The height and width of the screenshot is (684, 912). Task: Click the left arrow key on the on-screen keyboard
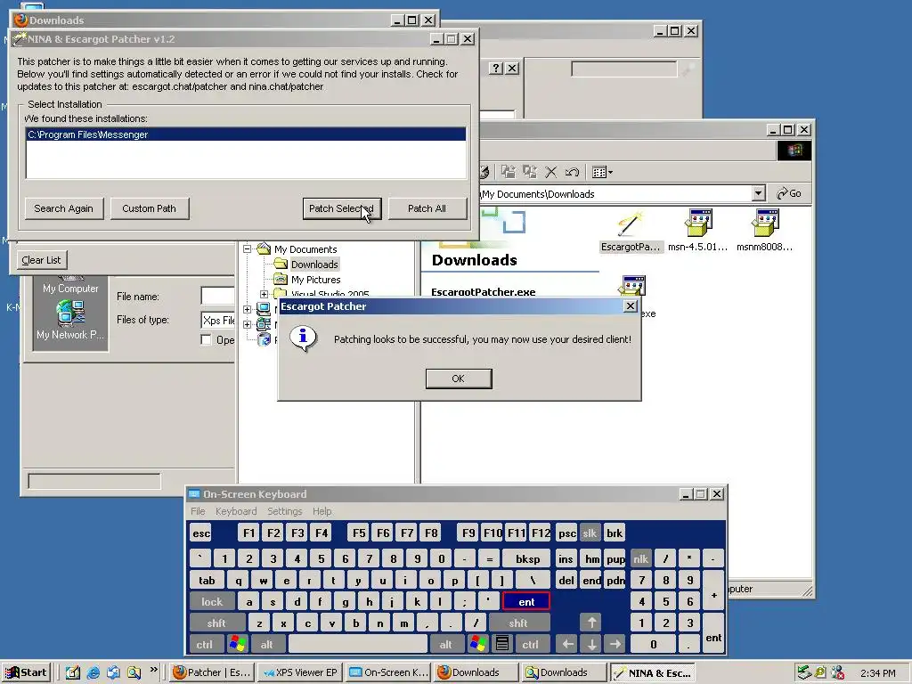(x=567, y=645)
